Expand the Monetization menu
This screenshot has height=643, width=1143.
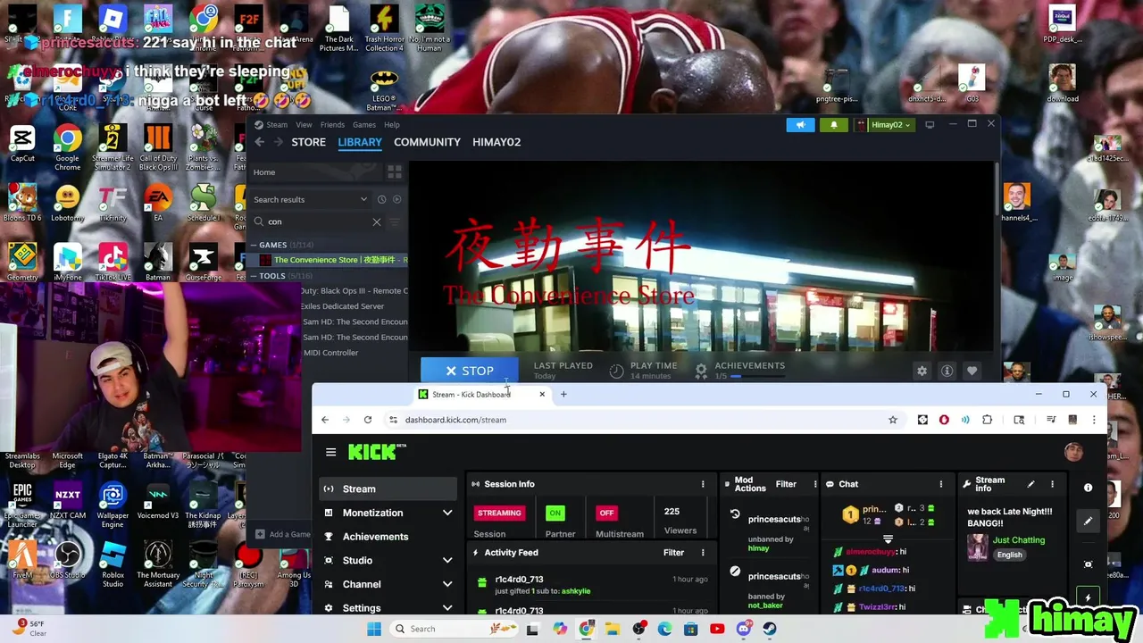tap(447, 513)
